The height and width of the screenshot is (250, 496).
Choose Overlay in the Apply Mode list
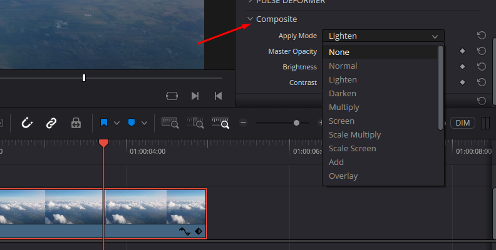click(x=343, y=176)
